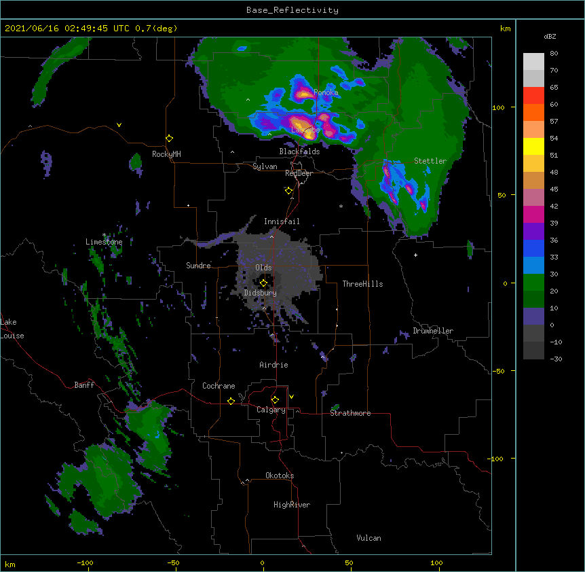Click the Innisfail town label
The width and height of the screenshot is (585, 572).
tap(282, 221)
